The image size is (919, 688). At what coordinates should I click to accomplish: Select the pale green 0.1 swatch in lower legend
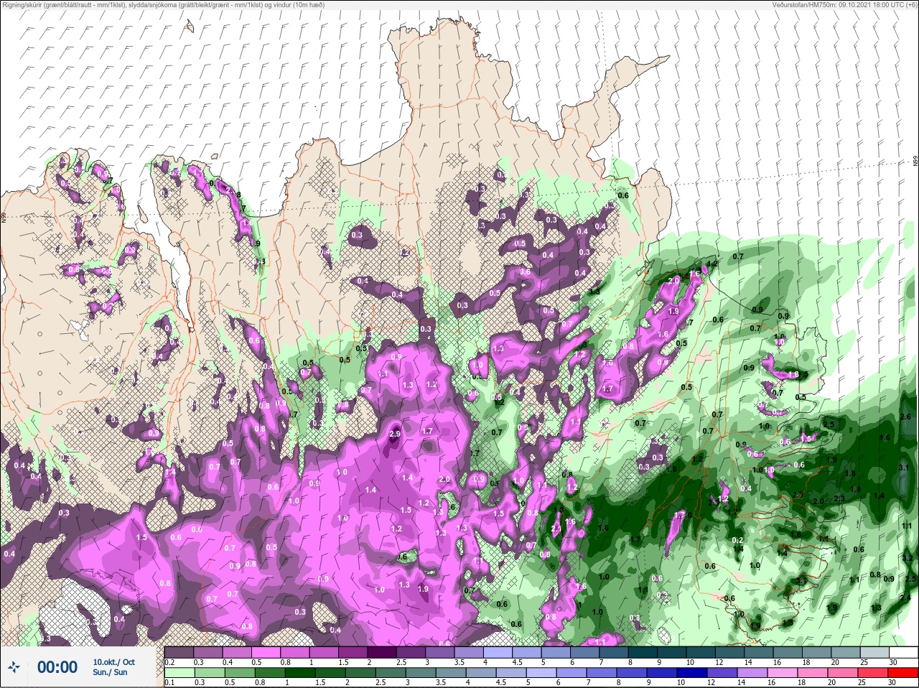(x=179, y=673)
